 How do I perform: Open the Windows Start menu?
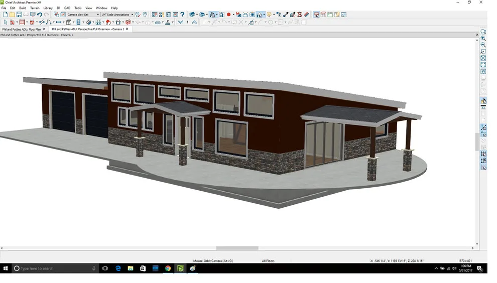pyautogui.click(x=6, y=268)
